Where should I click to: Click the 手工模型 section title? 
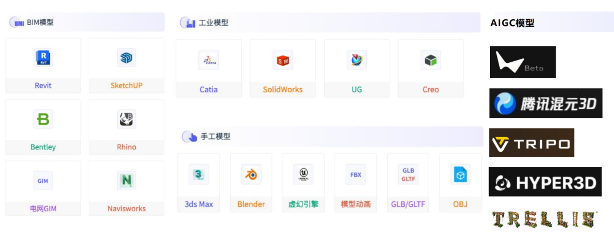tap(215, 137)
